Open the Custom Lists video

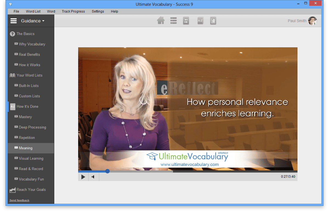[x=31, y=96]
